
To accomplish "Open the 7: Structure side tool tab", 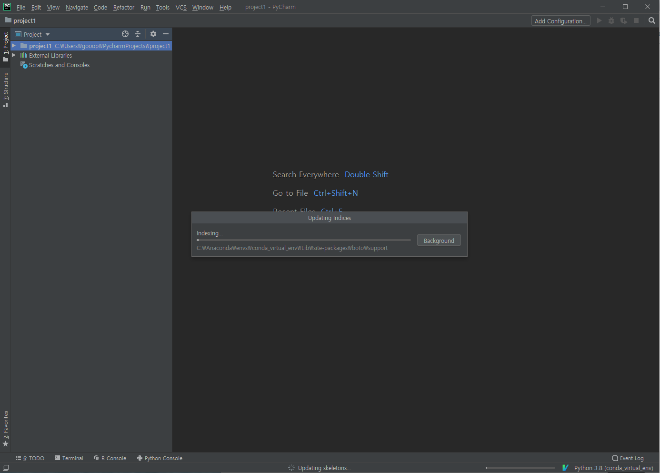I will coord(6,90).
